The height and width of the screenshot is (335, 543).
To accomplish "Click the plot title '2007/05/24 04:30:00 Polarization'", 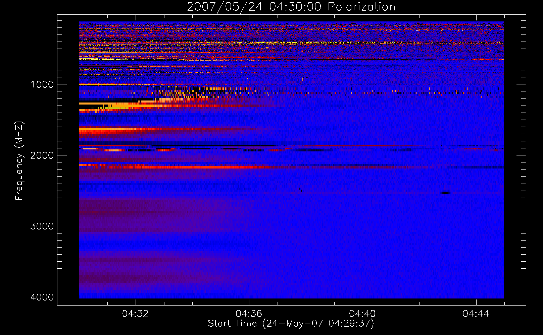I will tap(291, 7).
